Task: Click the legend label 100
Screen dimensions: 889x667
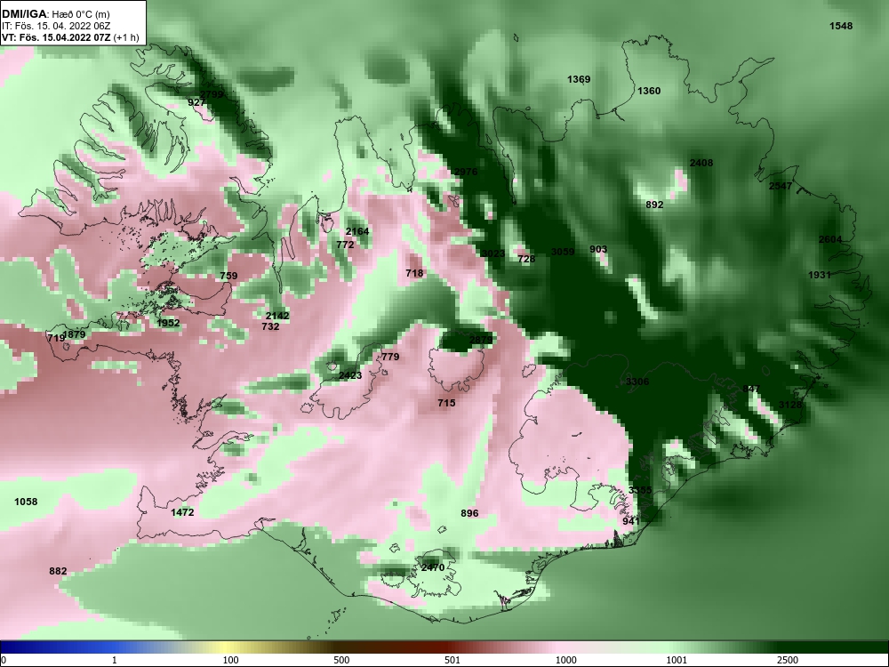Action: tap(230, 660)
